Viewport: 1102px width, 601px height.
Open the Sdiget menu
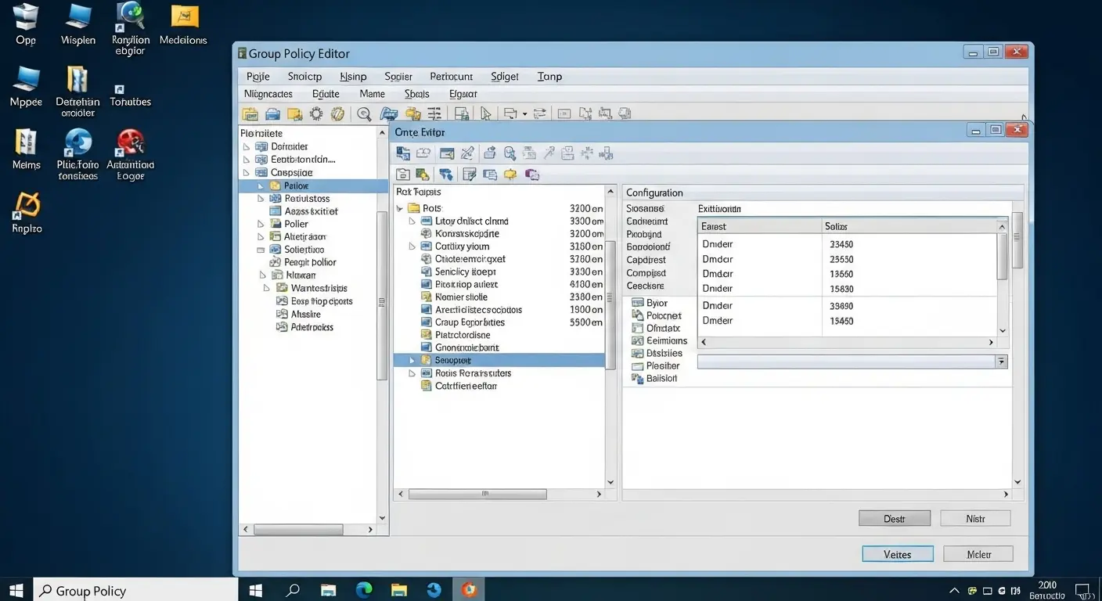click(x=505, y=77)
